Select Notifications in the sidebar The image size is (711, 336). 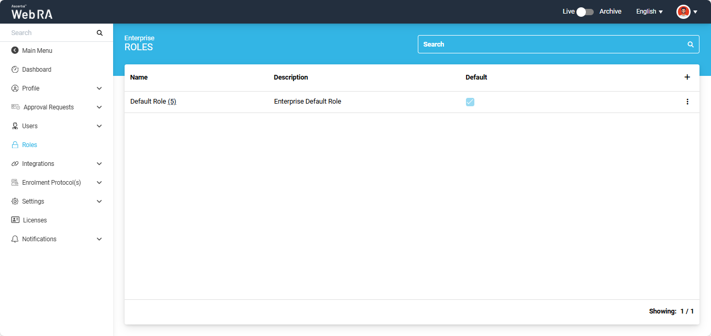point(39,239)
